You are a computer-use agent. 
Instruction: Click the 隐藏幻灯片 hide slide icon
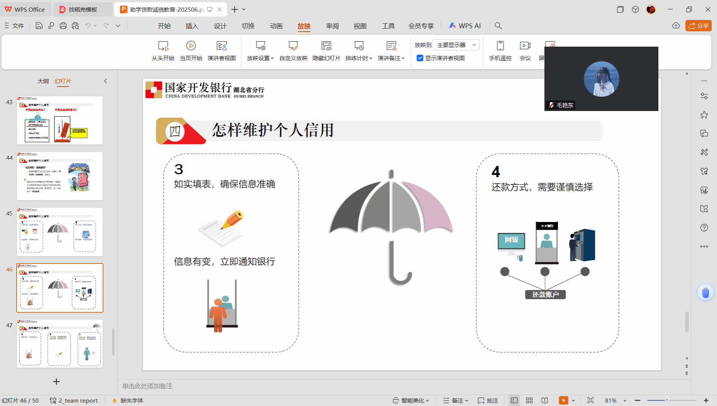326,46
